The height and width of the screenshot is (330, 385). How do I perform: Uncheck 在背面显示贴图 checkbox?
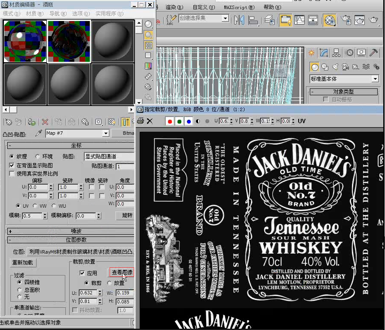[12, 165]
